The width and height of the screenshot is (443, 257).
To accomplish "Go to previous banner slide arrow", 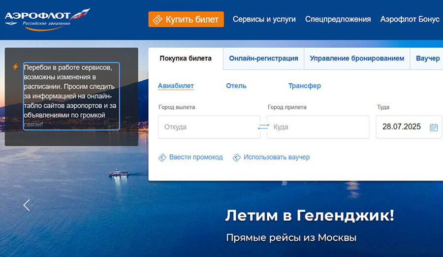I will tap(27, 205).
